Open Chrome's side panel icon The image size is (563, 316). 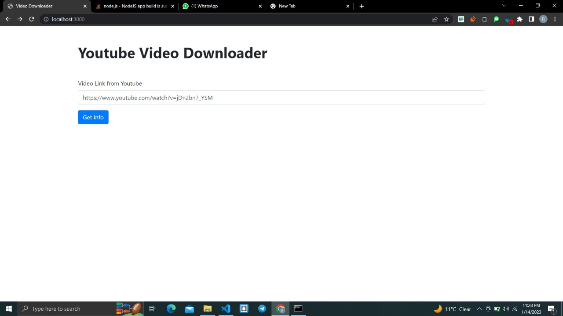(x=531, y=19)
